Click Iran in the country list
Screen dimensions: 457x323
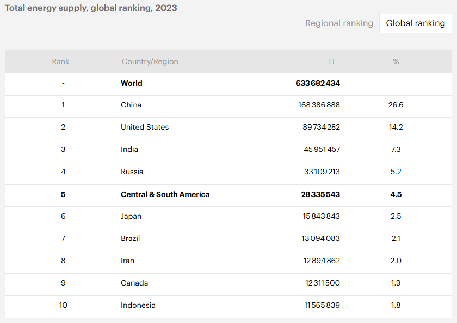(x=128, y=261)
